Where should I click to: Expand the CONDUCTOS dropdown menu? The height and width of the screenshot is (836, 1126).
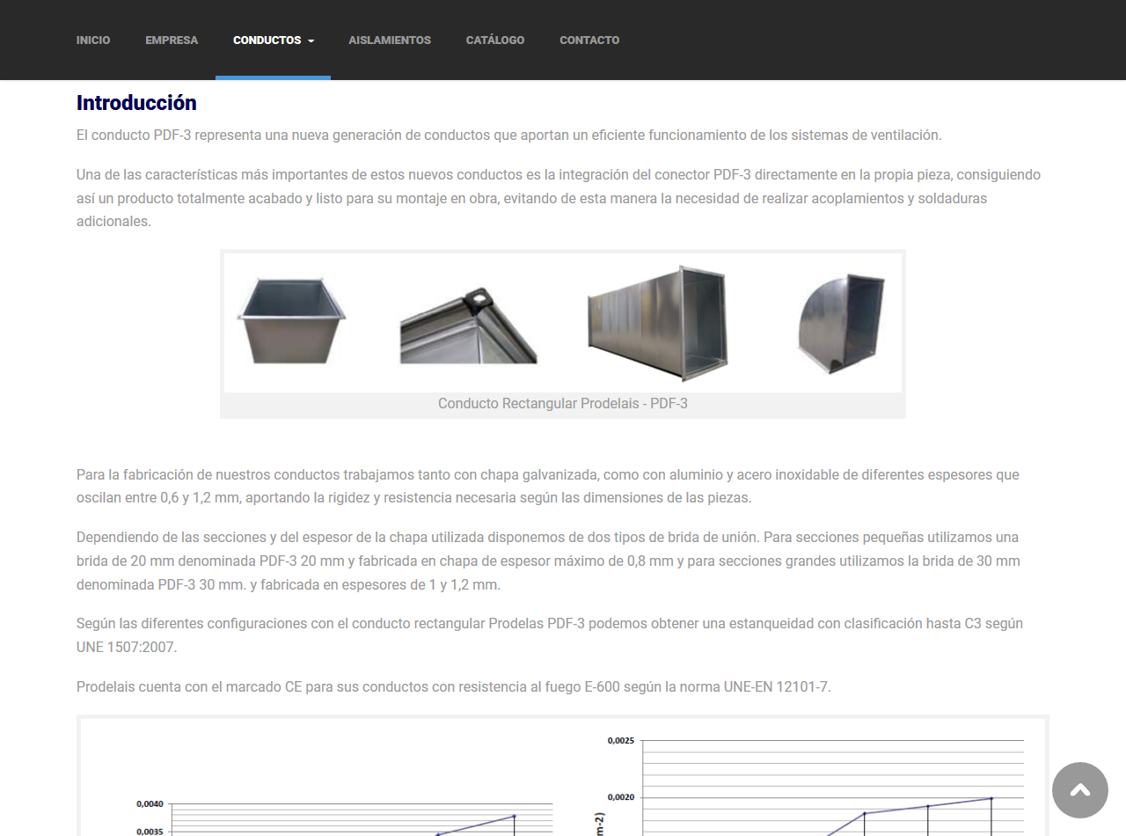coord(273,40)
